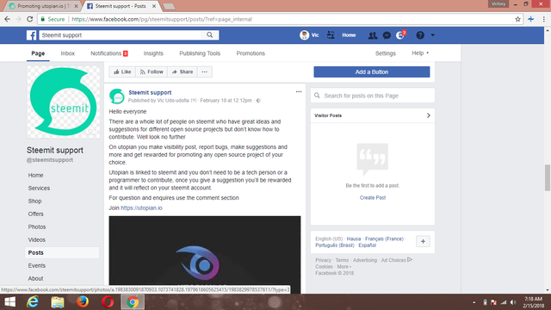Click the search magnifier icon in Facebook bar
The image size is (551, 310).
pos(210,34)
